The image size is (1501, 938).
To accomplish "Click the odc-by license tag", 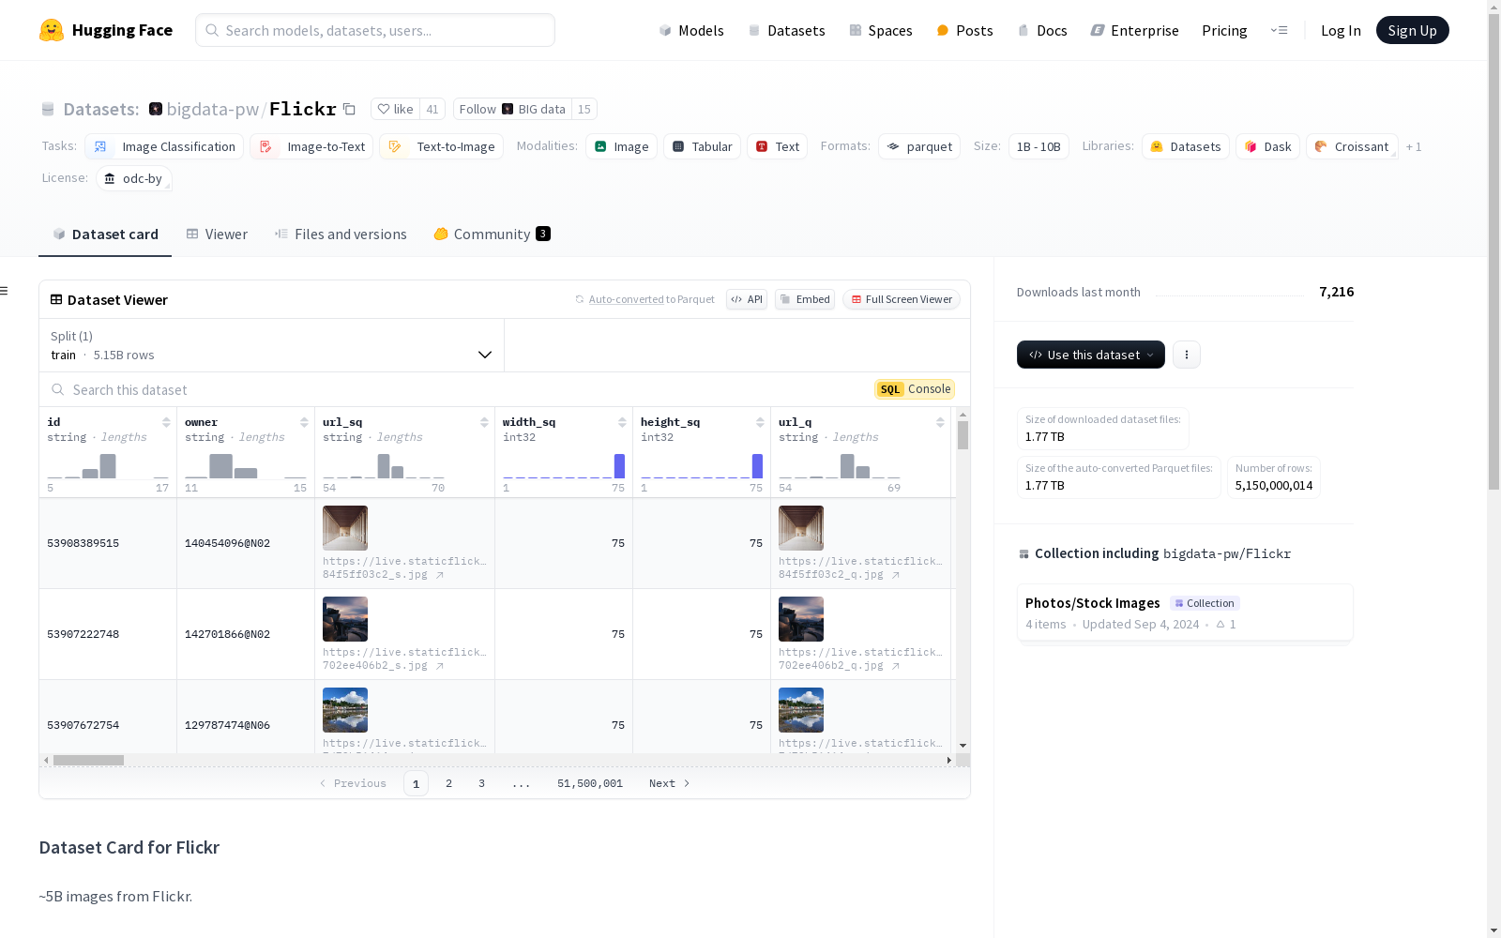I will click(133, 178).
